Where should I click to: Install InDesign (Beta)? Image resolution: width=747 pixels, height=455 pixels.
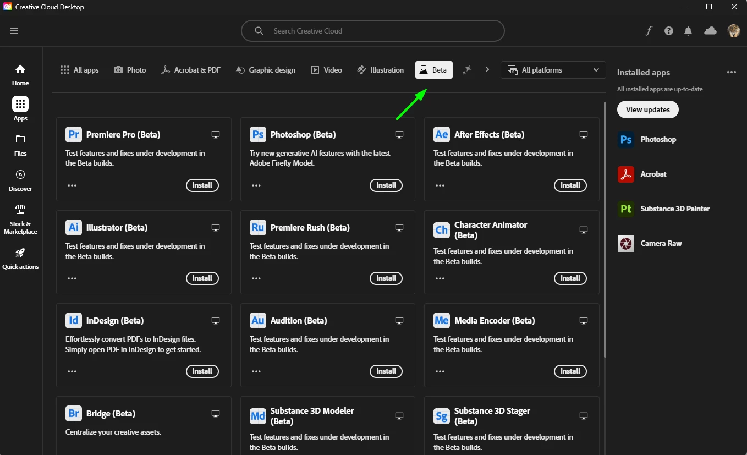coord(202,371)
